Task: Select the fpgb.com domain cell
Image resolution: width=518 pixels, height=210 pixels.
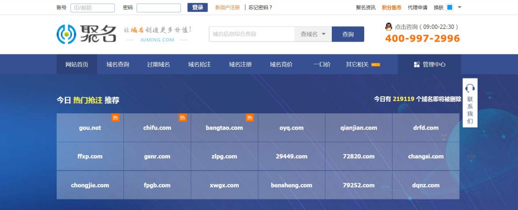Action: (157, 185)
